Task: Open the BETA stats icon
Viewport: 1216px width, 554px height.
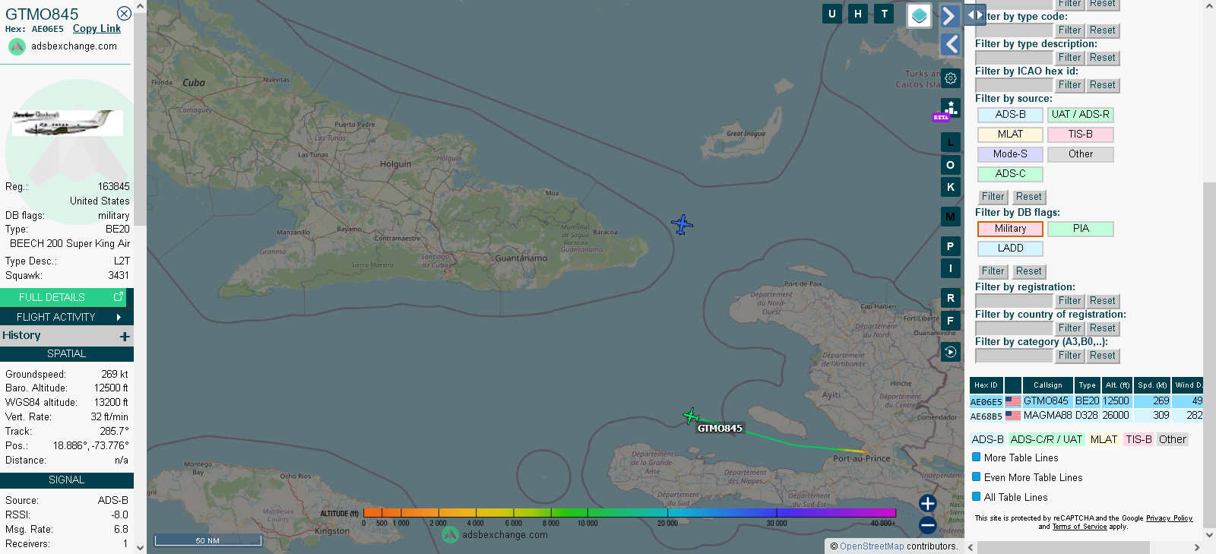Action: 949,109
